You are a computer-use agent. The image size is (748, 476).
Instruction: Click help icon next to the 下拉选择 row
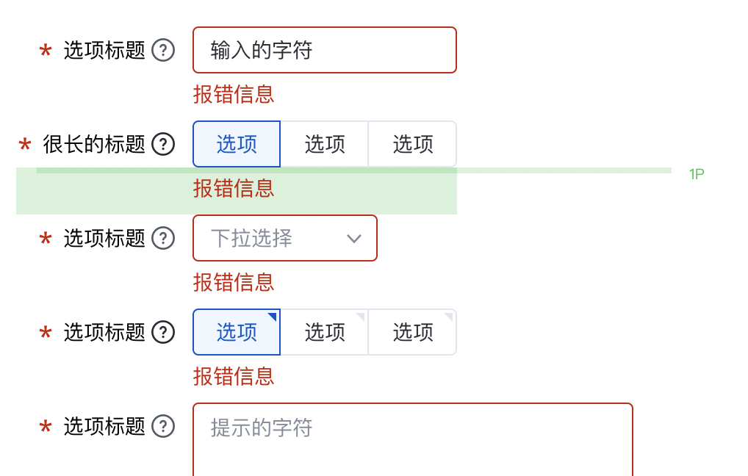pyautogui.click(x=165, y=238)
